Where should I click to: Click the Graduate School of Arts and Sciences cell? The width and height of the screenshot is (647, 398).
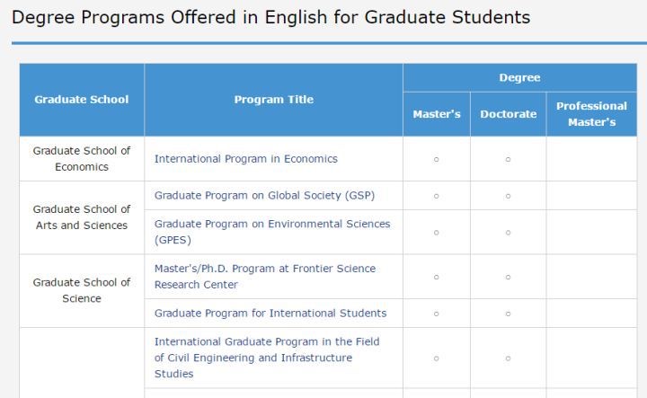click(x=82, y=217)
